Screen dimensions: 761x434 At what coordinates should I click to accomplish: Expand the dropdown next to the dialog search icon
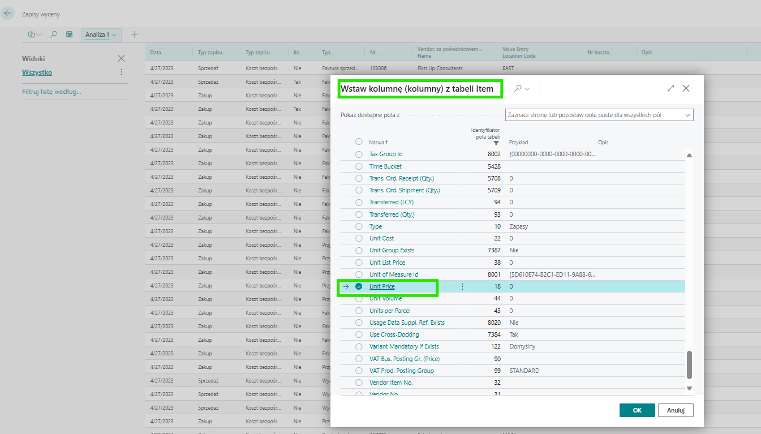pyautogui.click(x=528, y=89)
